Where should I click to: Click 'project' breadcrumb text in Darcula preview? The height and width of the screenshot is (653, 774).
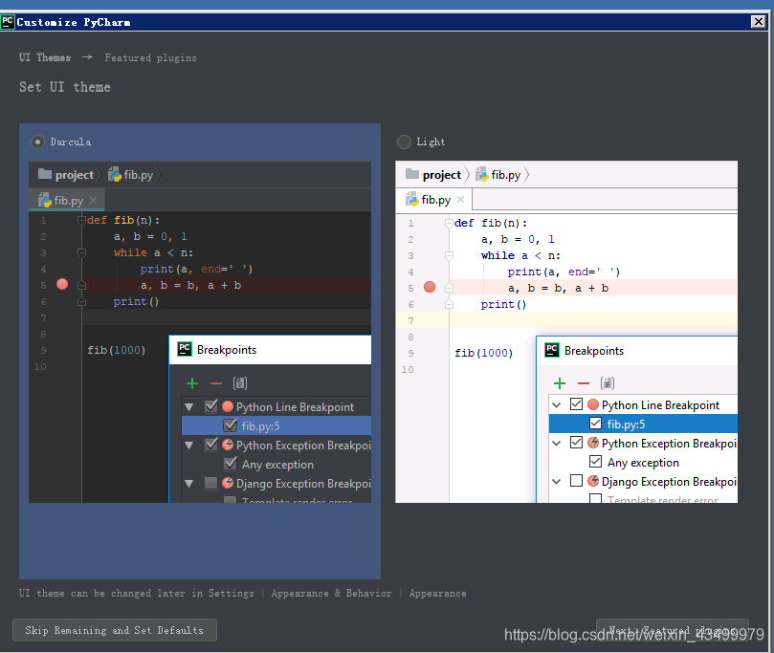75,175
